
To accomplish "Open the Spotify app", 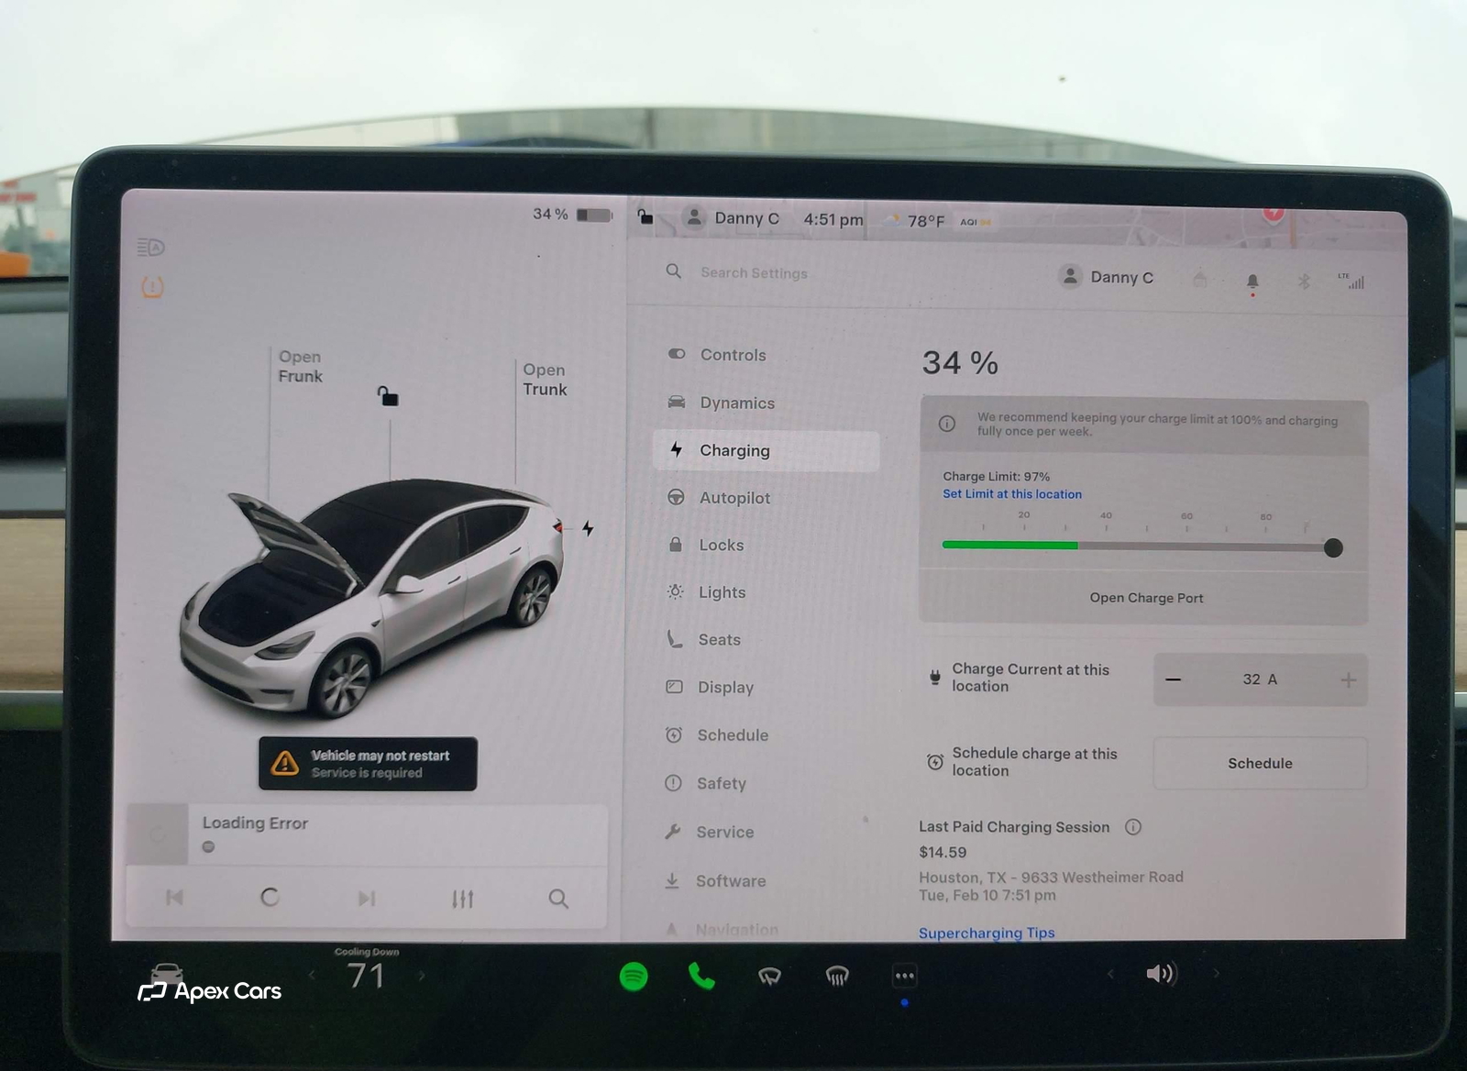I will [634, 977].
